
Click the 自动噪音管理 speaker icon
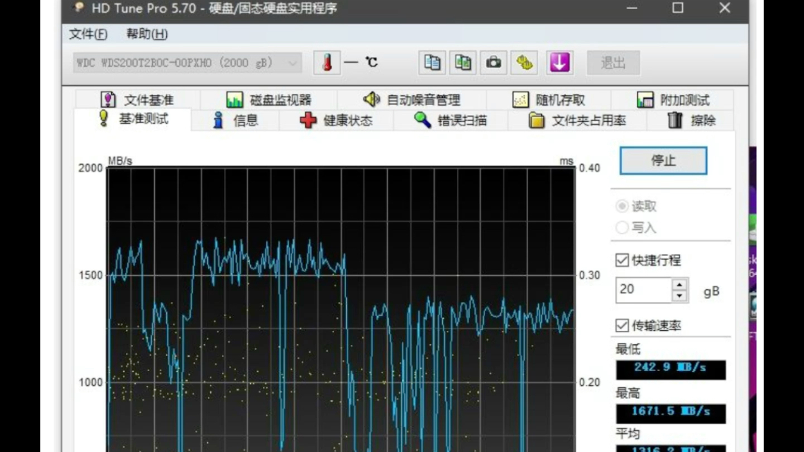[371, 100]
